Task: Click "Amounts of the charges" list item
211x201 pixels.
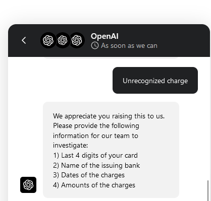Action: point(98,185)
